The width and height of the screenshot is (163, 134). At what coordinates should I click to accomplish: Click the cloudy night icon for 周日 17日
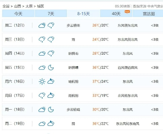click(51, 95)
